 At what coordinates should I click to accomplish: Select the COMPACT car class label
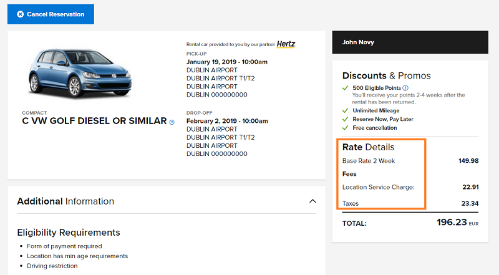pyautogui.click(x=34, y=113)
